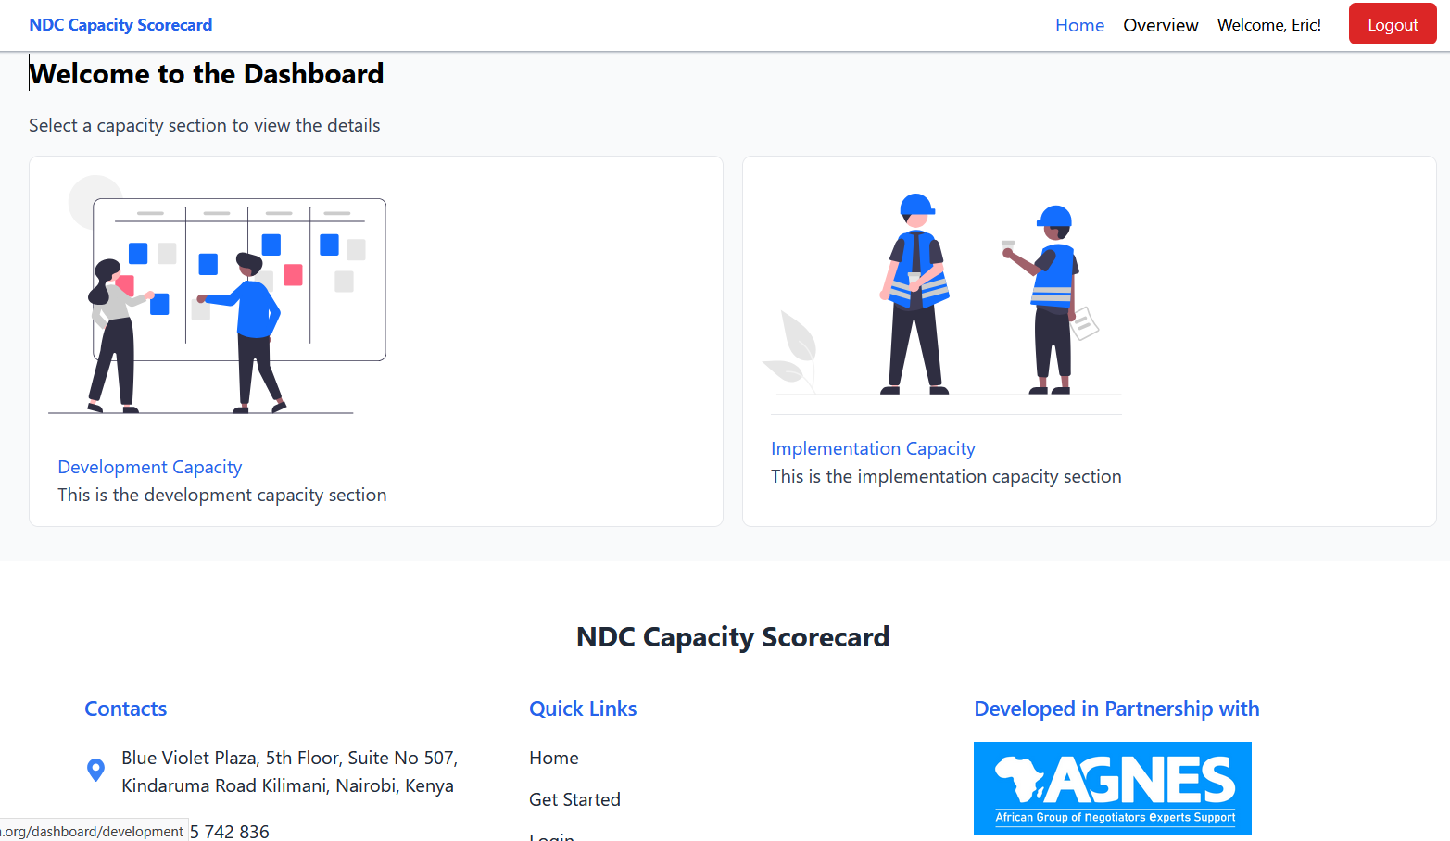The image size is (1450, 841).
Task: Open Login under Quick Links
Action: click(x=551, y=836)
